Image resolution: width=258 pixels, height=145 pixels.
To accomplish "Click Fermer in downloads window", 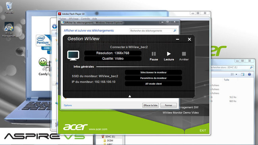I will pyautogui.click(x=168, y=105).
